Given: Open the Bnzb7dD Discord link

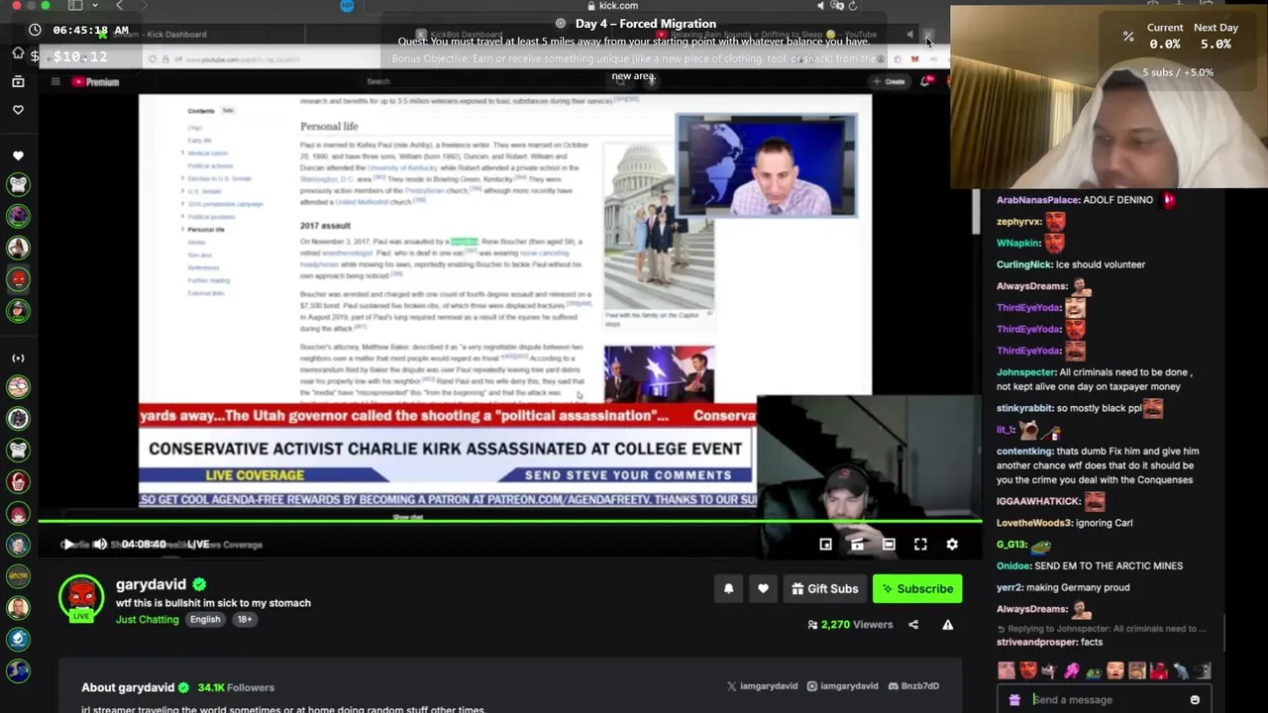Looking at the screenshot, I should pyautogui.click(x=913, y=686).
